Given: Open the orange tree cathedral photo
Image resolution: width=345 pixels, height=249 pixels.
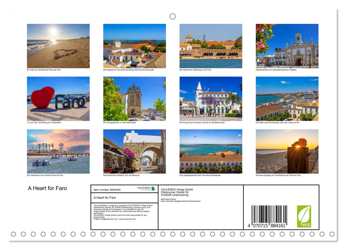Looking at the screenshot, I should [134, 99].
